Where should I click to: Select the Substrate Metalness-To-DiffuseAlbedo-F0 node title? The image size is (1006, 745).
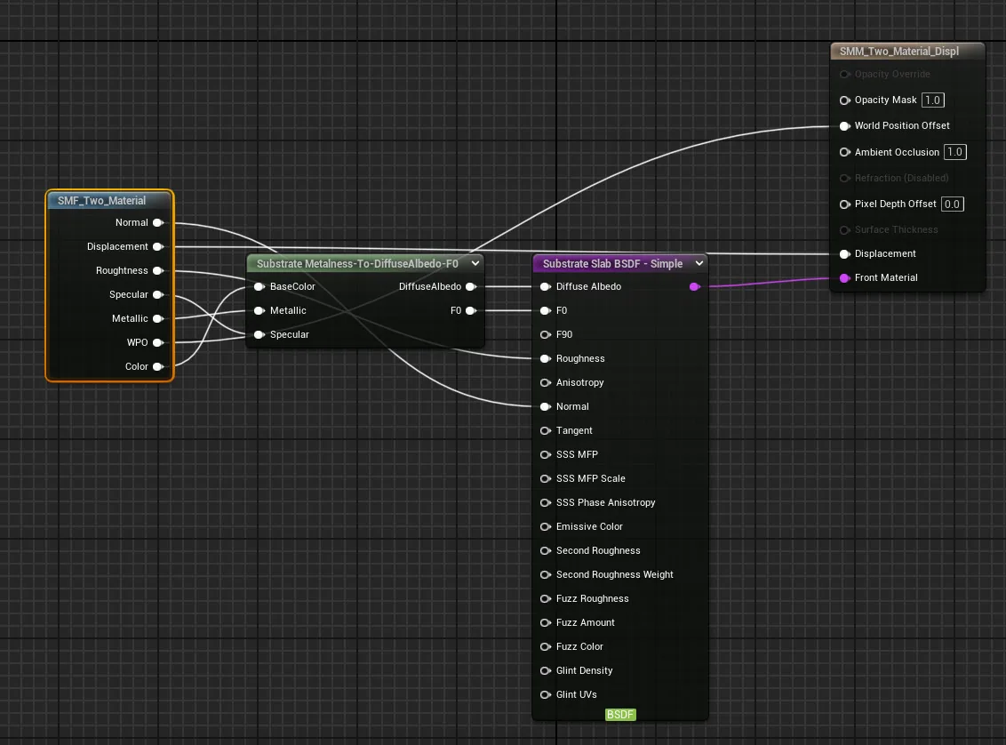click(357, 264)
